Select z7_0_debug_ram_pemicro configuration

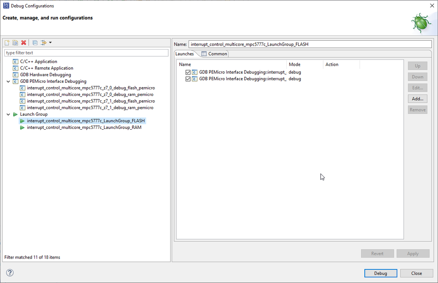tap(90, 95)
